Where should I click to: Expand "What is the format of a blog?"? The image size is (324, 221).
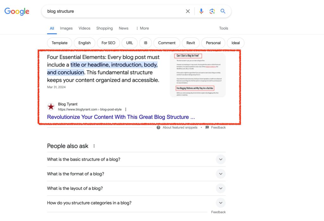pos(221,174)
